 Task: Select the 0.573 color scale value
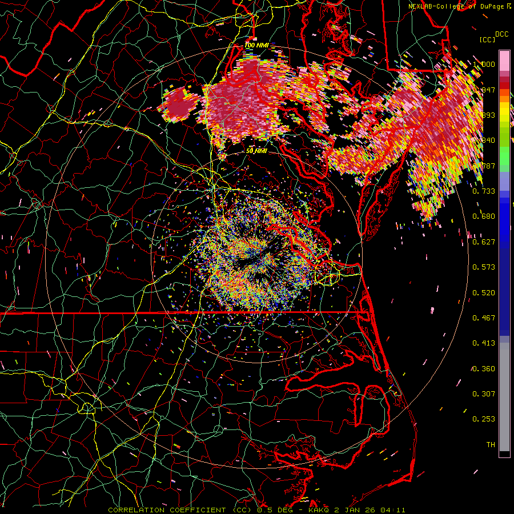[484, 267]
